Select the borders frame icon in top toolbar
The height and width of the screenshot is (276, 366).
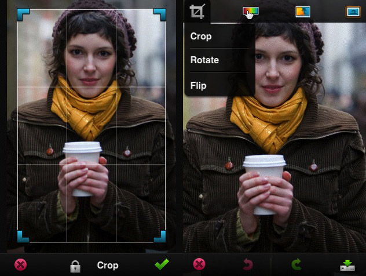tap(353, 11)
